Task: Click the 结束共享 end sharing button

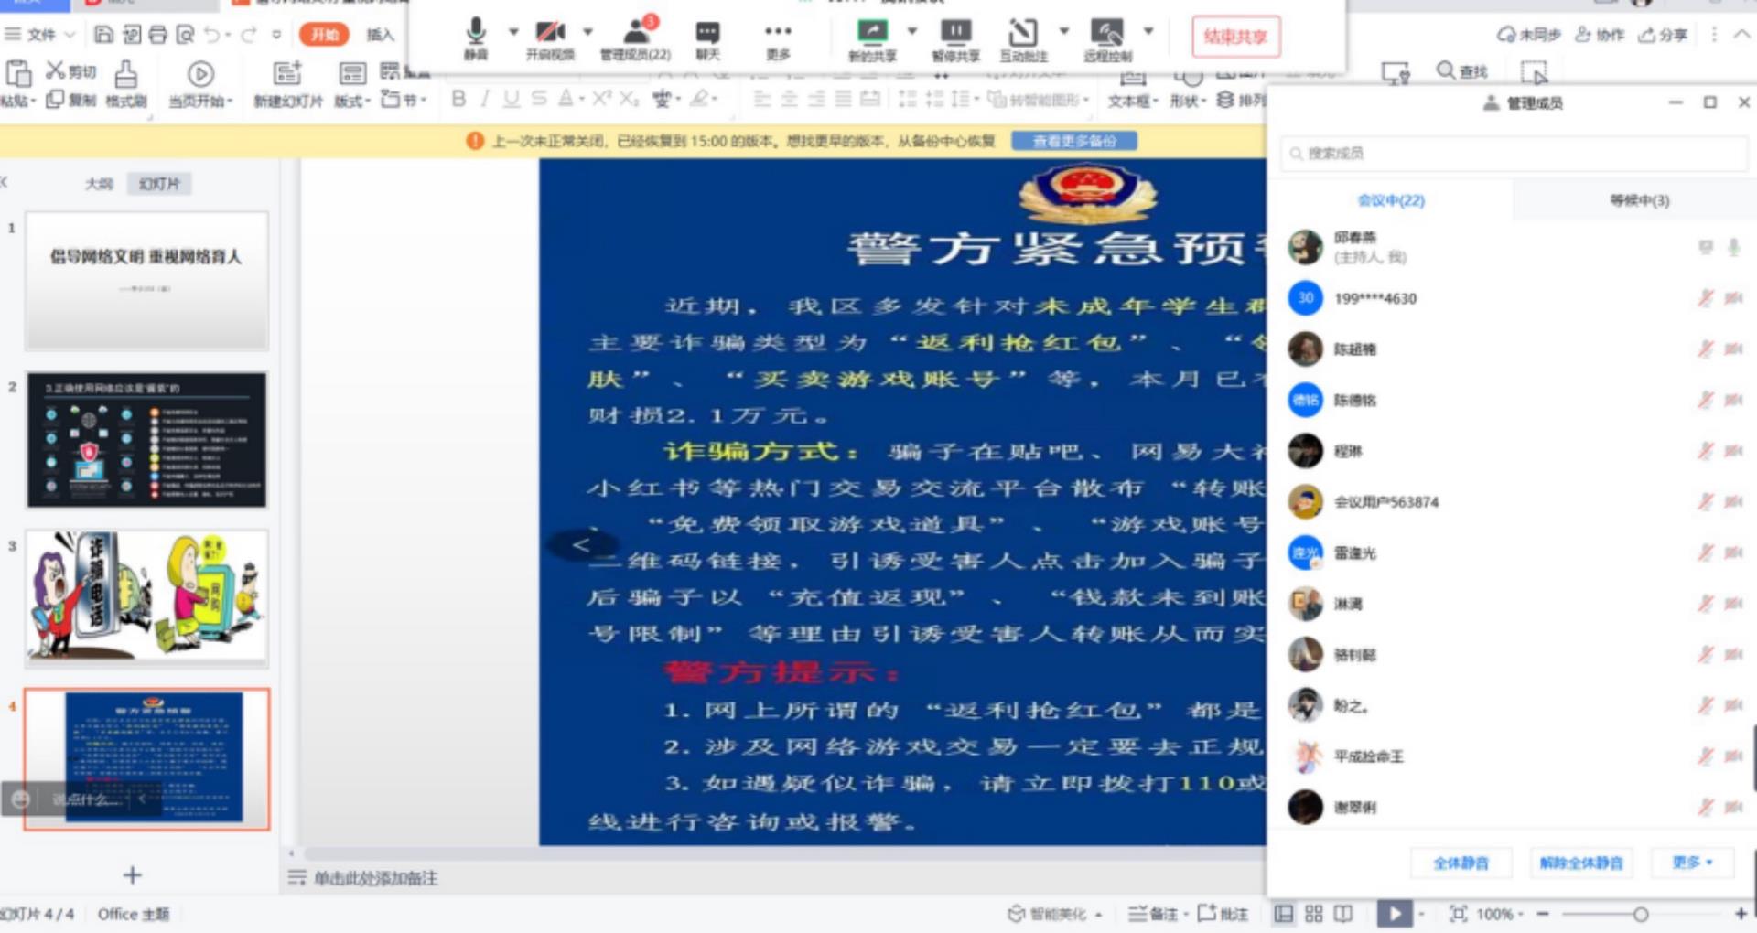Action: 1235,37
